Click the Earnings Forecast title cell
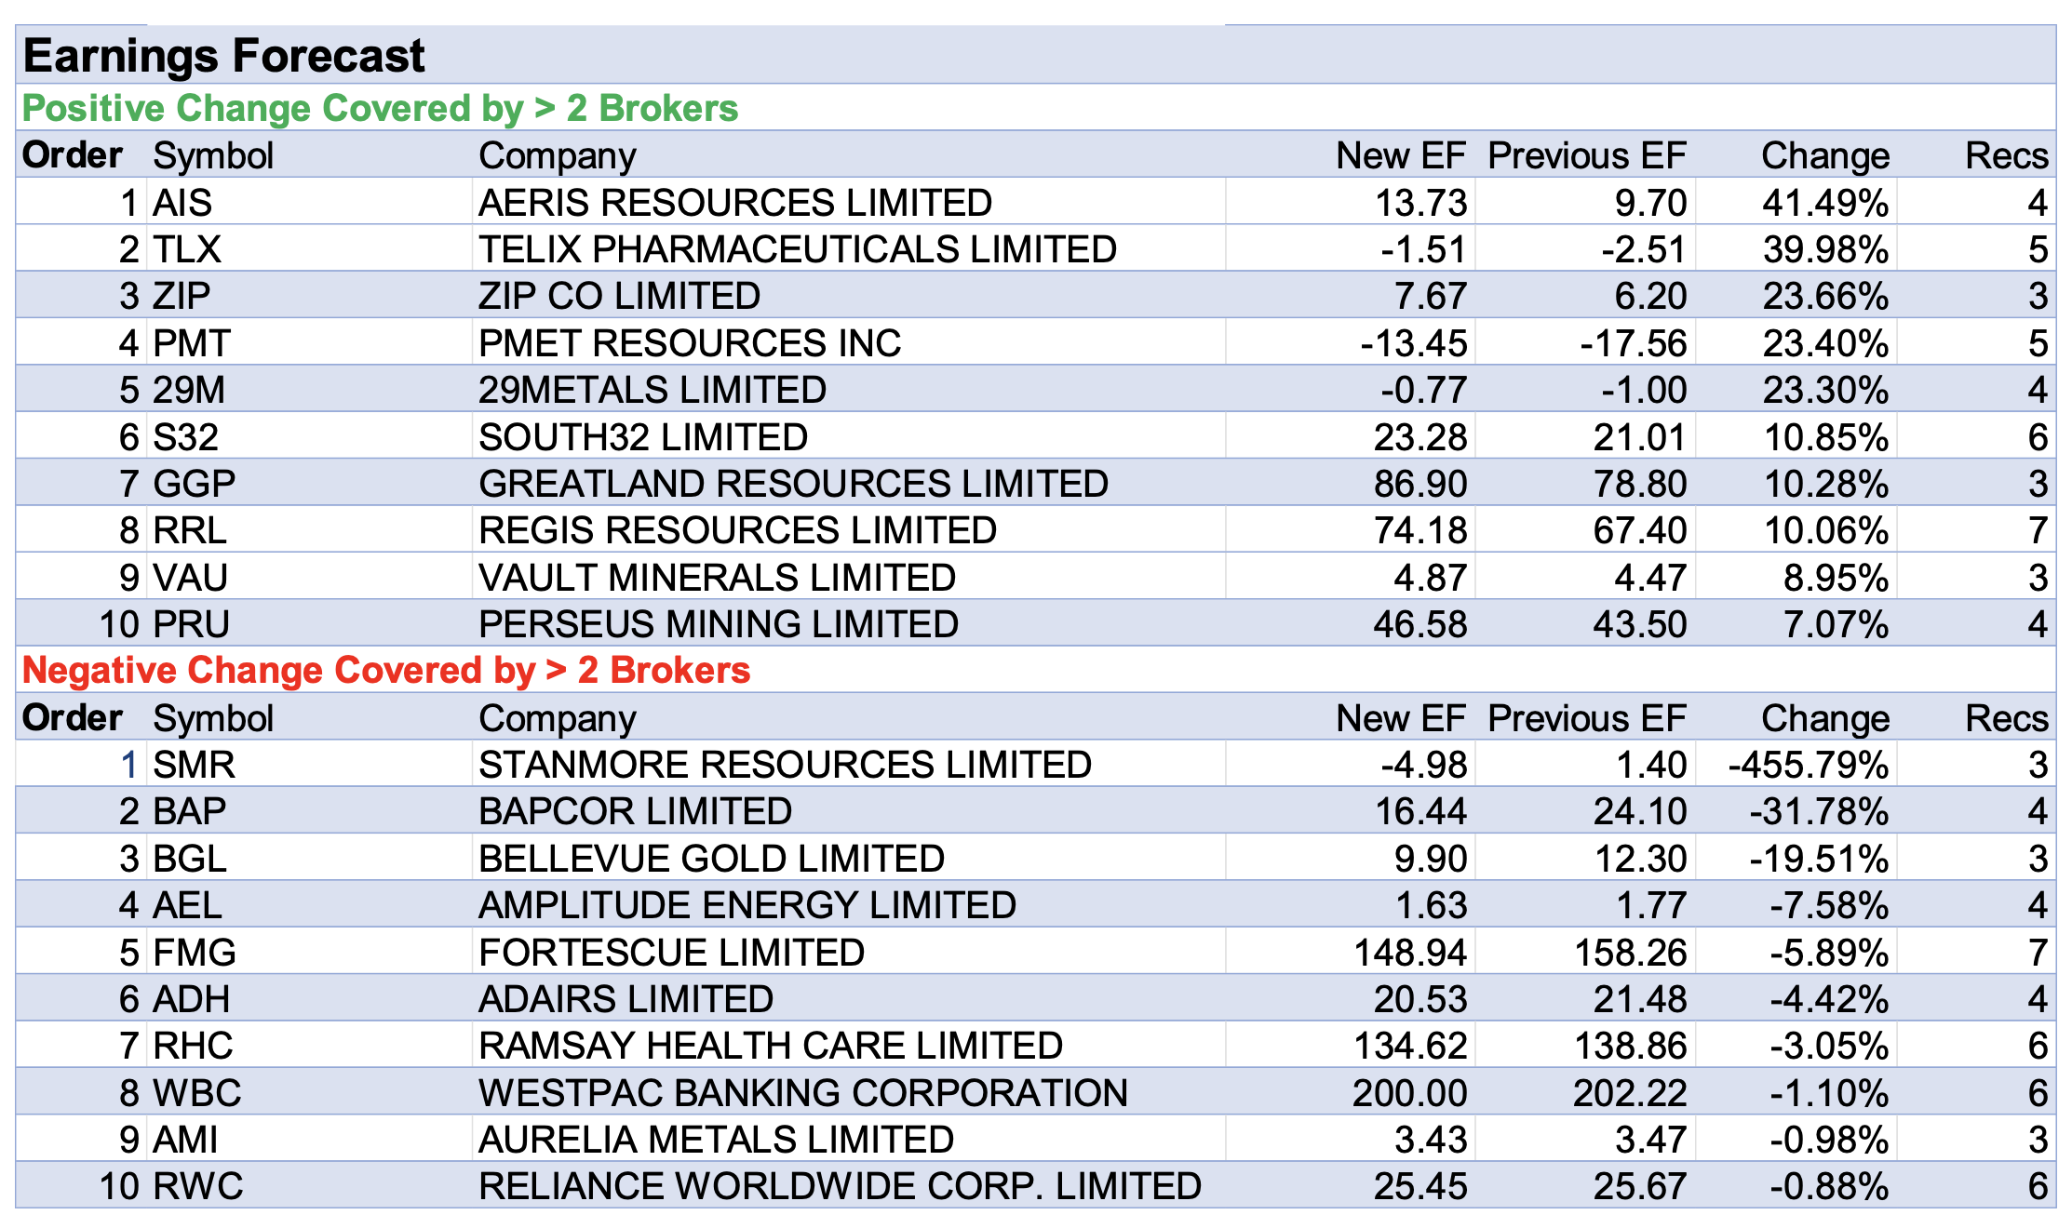This screenshot has height=1228, width=2072. tap(223, 56)
